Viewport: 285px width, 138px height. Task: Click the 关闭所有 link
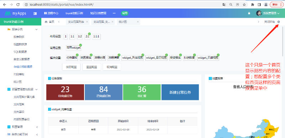coord(269,22)
